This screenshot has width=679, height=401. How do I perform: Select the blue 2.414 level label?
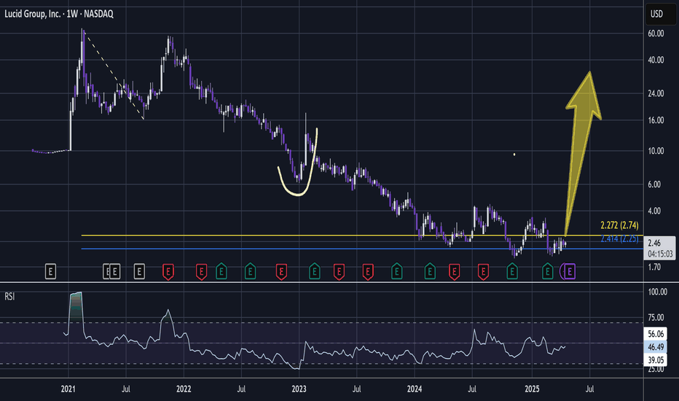(x=619, y=238)
